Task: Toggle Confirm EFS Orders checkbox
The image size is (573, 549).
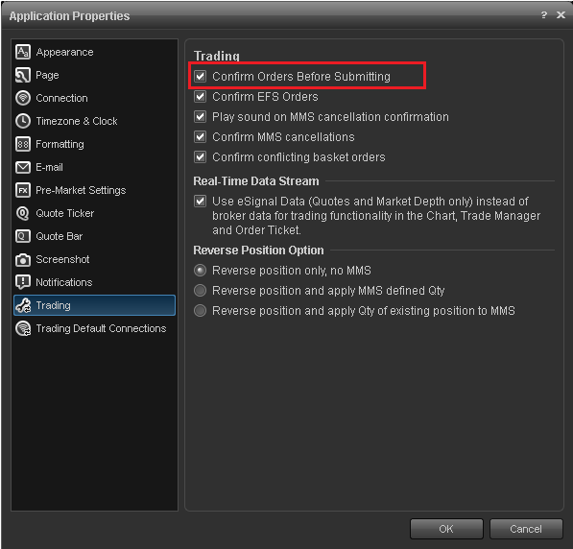Action: tap(200, 97)
